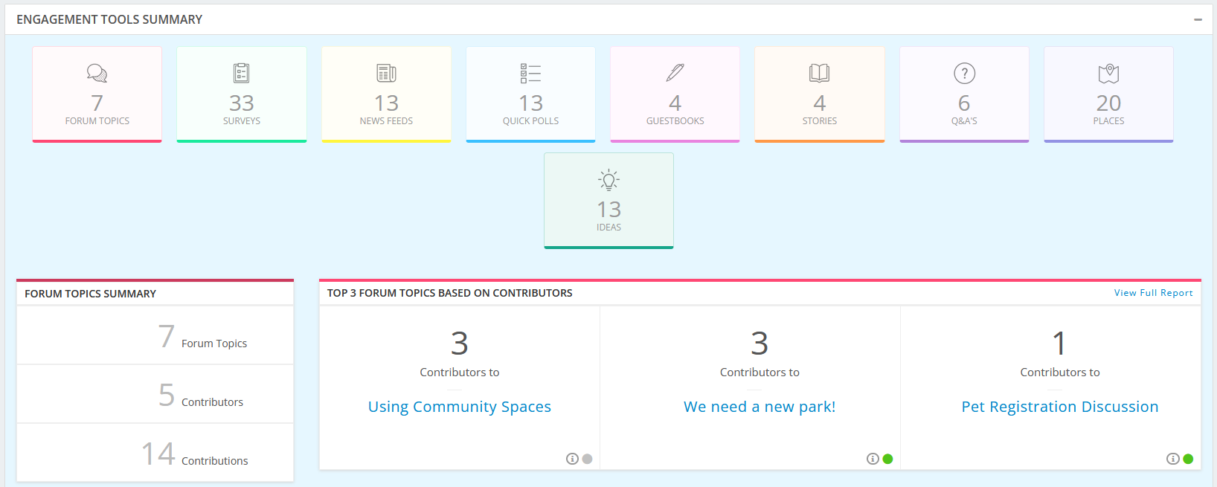This screenshot has width=1217, height=487.
Task: Click the News Feeds newspaper icon
Action: click(x=386, y=73)
